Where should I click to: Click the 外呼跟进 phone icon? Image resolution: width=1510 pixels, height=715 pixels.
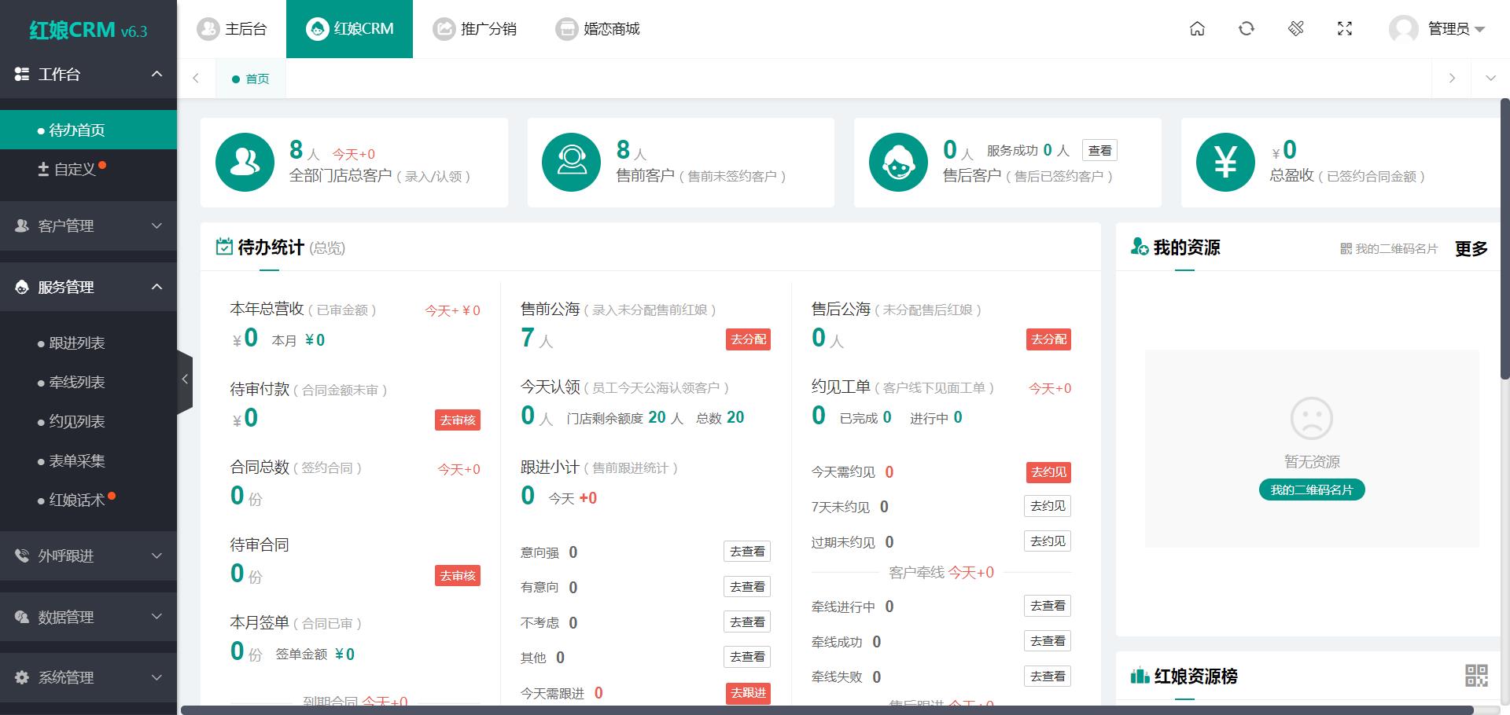coord(22,555)
